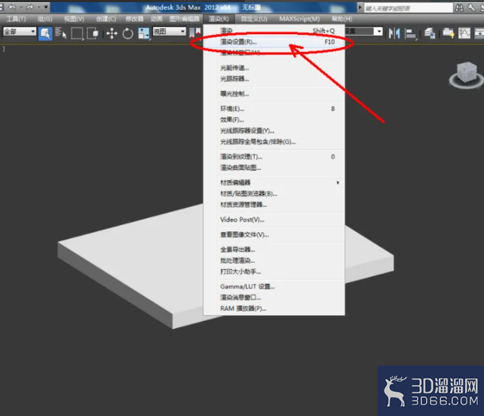
Task: Open the MAXScript(M) menu
Action: (x=299, y=19)
